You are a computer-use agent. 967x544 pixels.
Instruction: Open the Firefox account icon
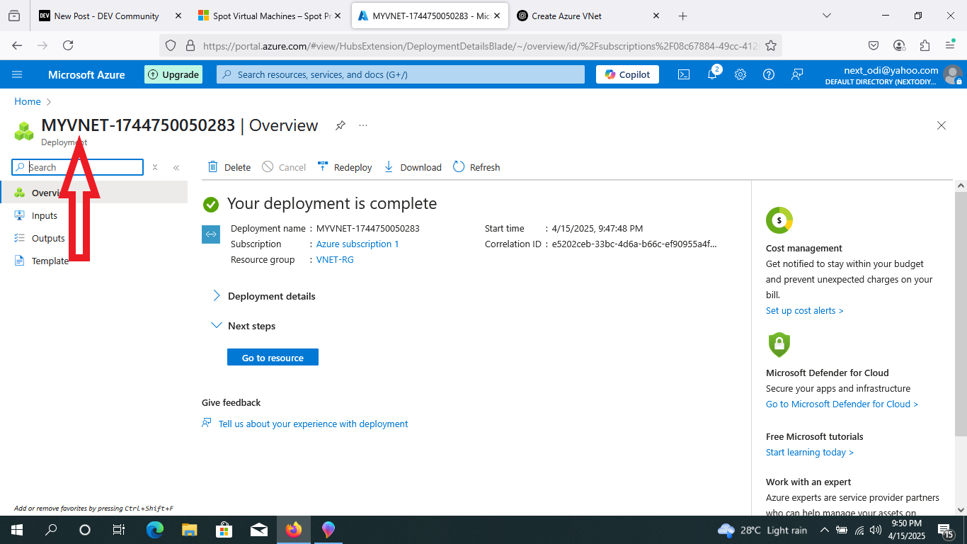899,45
